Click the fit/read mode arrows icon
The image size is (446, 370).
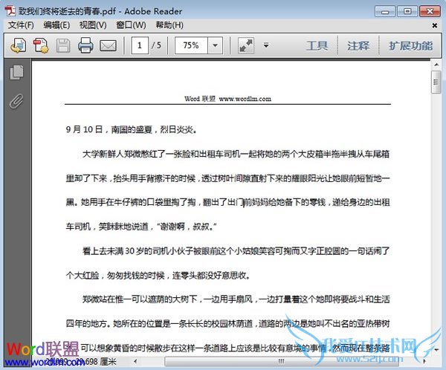[246, 45]
